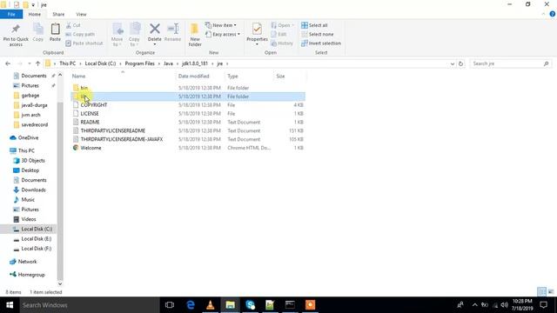This screenshot has height=313, width=557.
Task: Click Select none
Action: [317, 35]
